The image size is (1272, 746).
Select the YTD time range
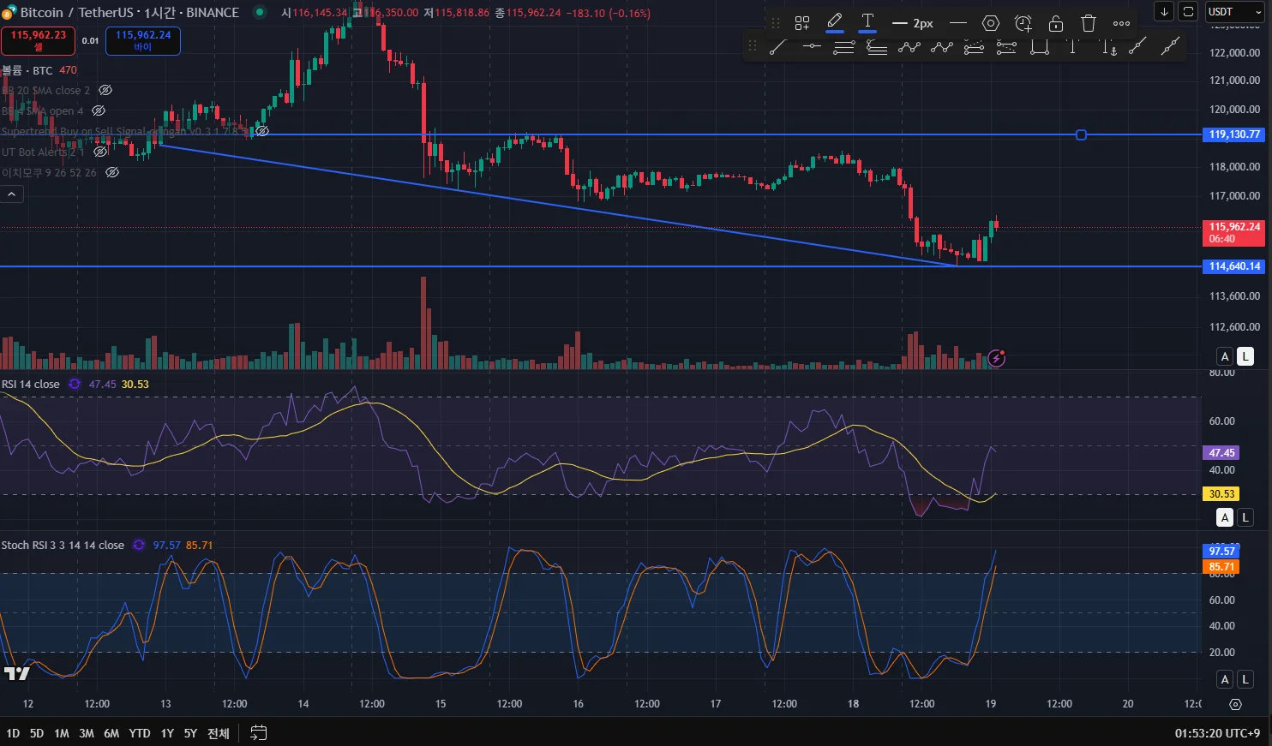(140, 733)
